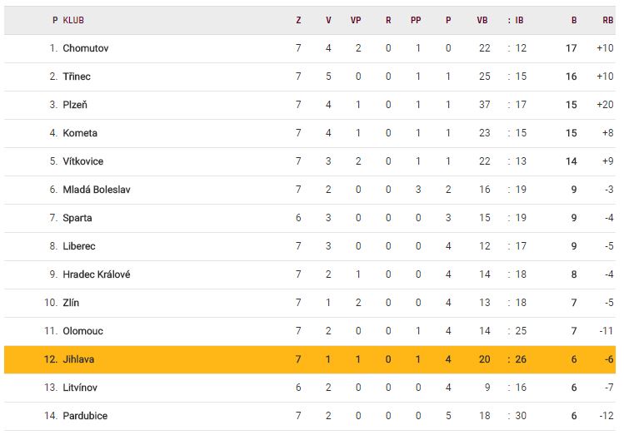Select the Olomouc team name

tap(83, 331)
